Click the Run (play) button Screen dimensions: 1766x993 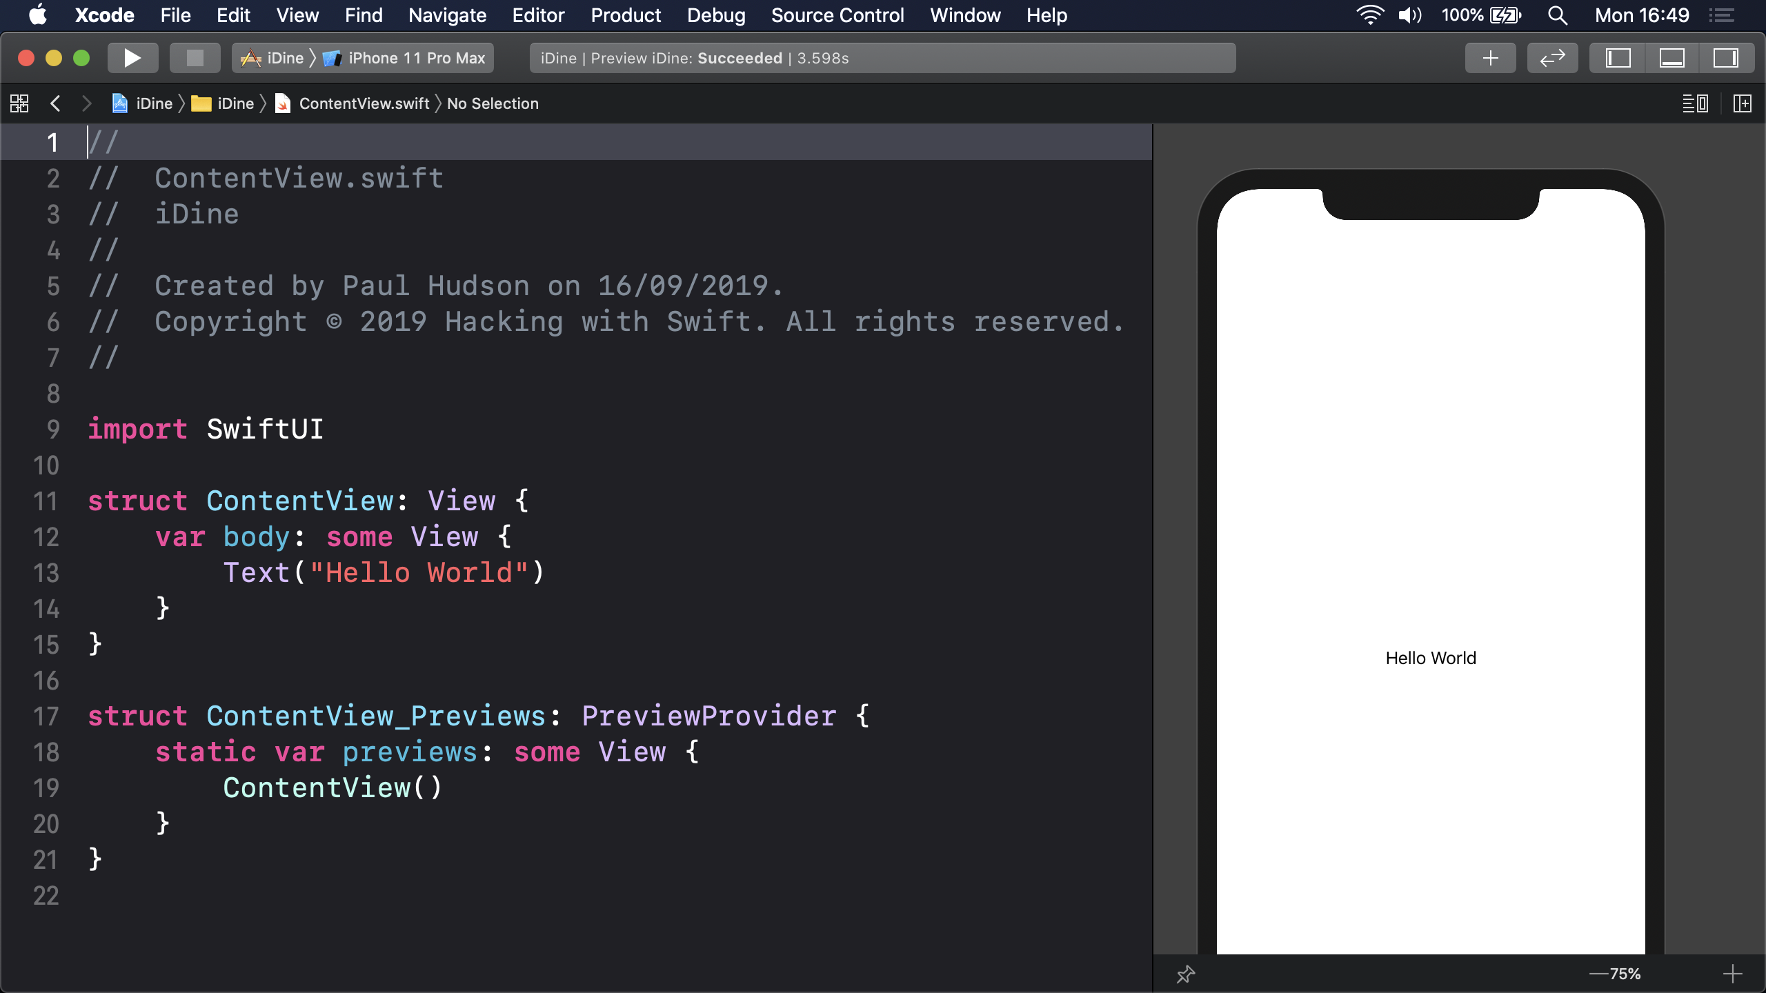[132, 58]
